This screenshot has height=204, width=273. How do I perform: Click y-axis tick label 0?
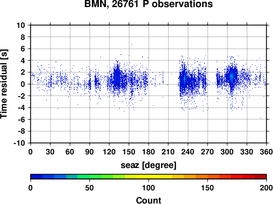pos(23,84)
